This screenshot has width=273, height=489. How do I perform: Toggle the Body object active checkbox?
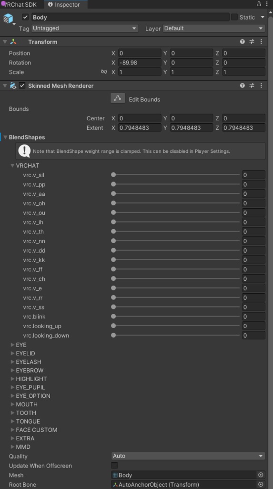26,17
